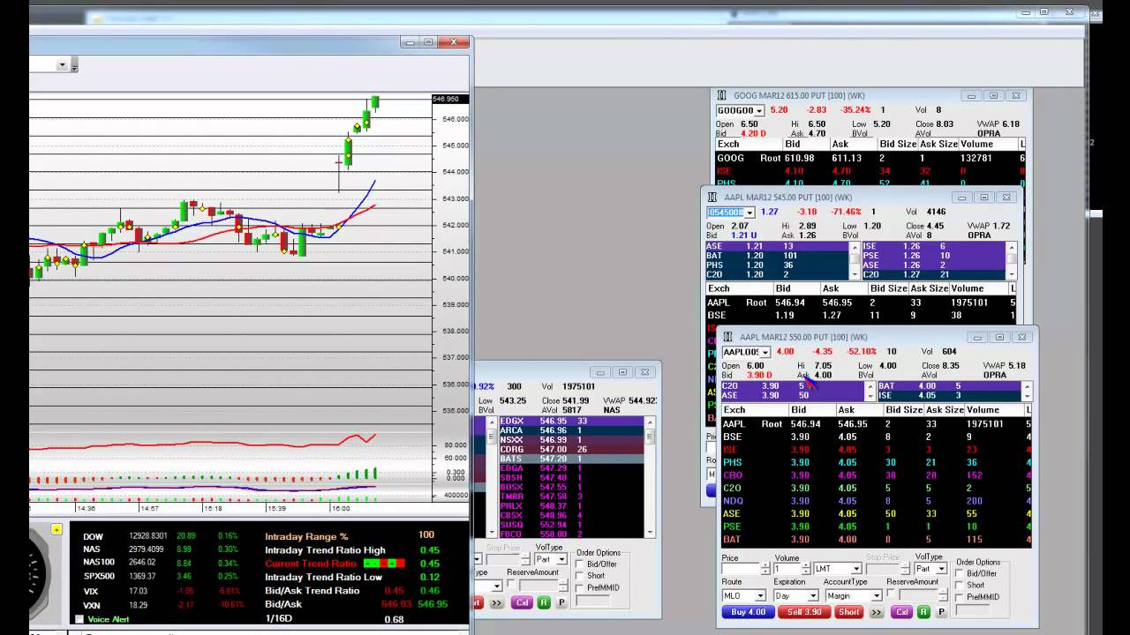Click the >> arrow button in AAPL 550 PUT window
Image resolution: width=1130 pixels, height=635 pixels.
pyautogui.click(x=875, y=612)
